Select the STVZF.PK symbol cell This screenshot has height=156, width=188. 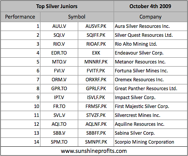(96, 115)
